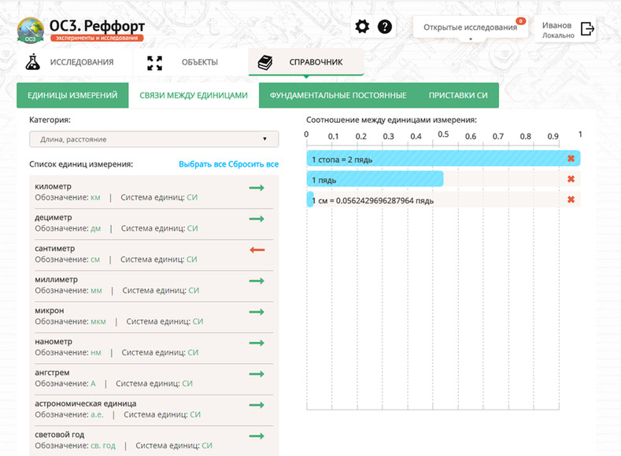Add километр with its green arrow
Viewport: 621px width, 456px height.
[x=257, y=187]
